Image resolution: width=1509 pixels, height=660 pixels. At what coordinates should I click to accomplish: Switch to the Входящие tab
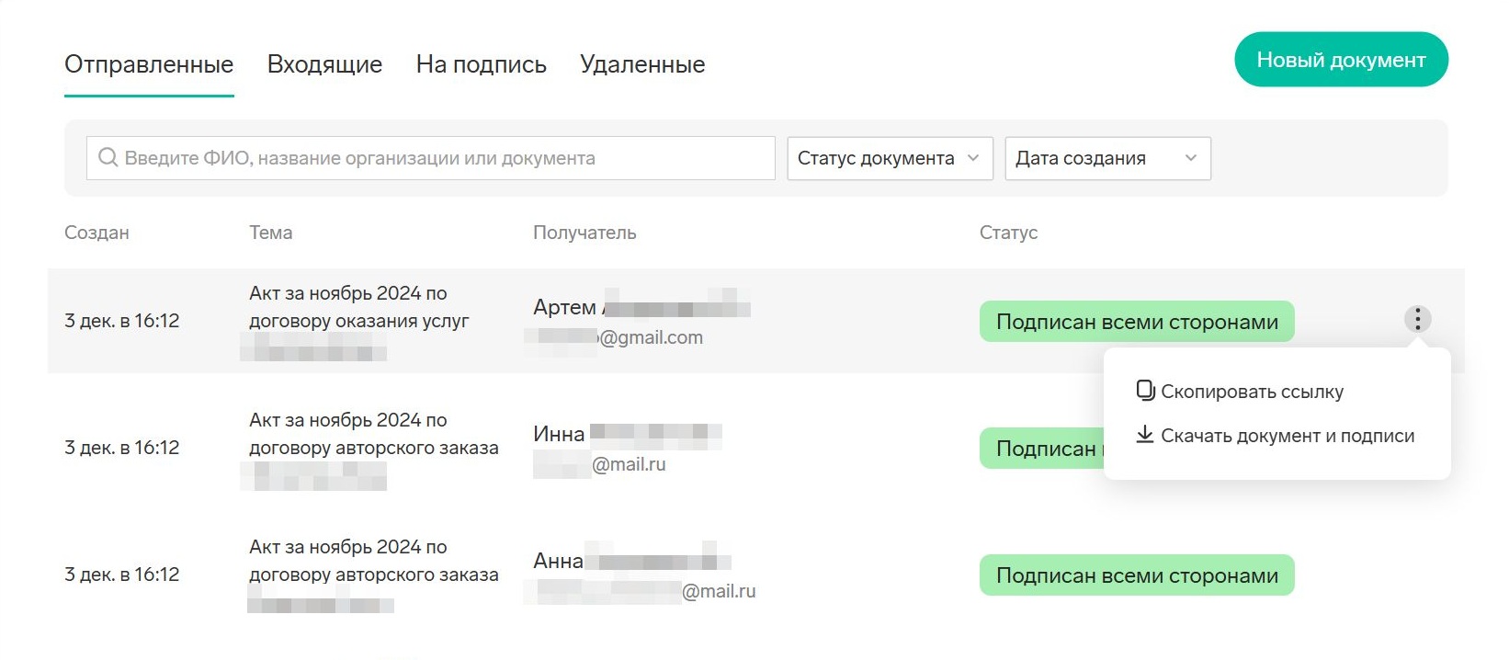coord(324,64)
